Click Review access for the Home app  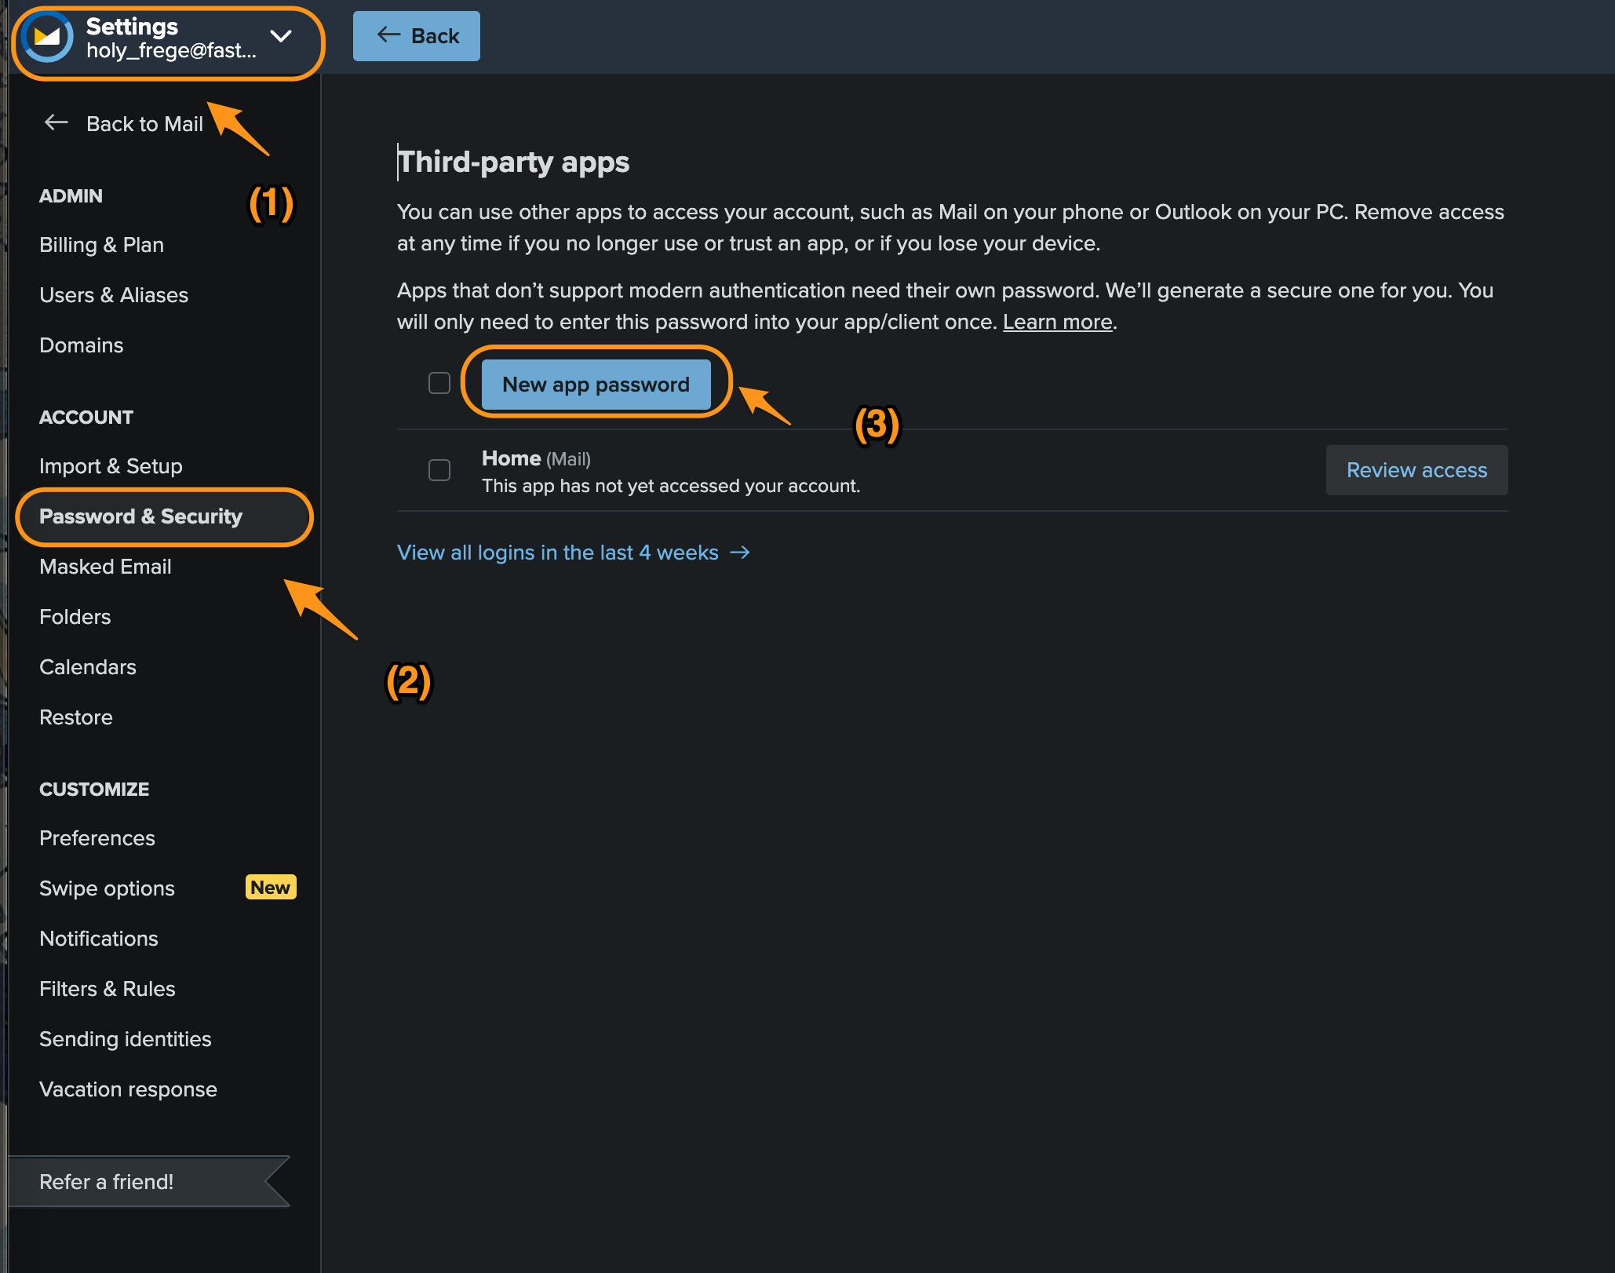click(1416, 469)
